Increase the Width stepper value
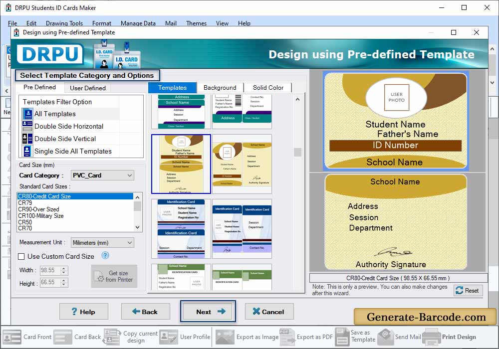Screen dimensions: 499x349 tap(64, 268)
